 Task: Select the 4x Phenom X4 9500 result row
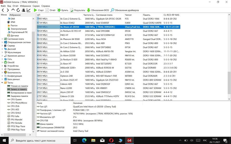click(x=108, y=39)
